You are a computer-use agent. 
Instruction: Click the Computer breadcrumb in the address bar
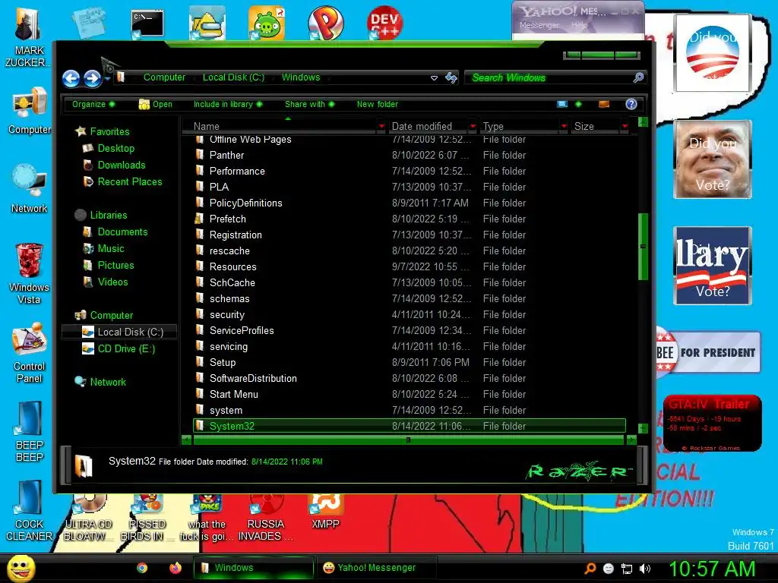[x=164, y=77]
